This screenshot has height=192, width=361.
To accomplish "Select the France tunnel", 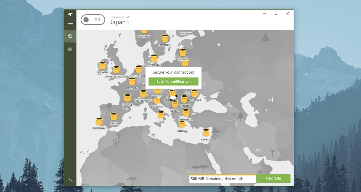I will (x=127, y=98).
